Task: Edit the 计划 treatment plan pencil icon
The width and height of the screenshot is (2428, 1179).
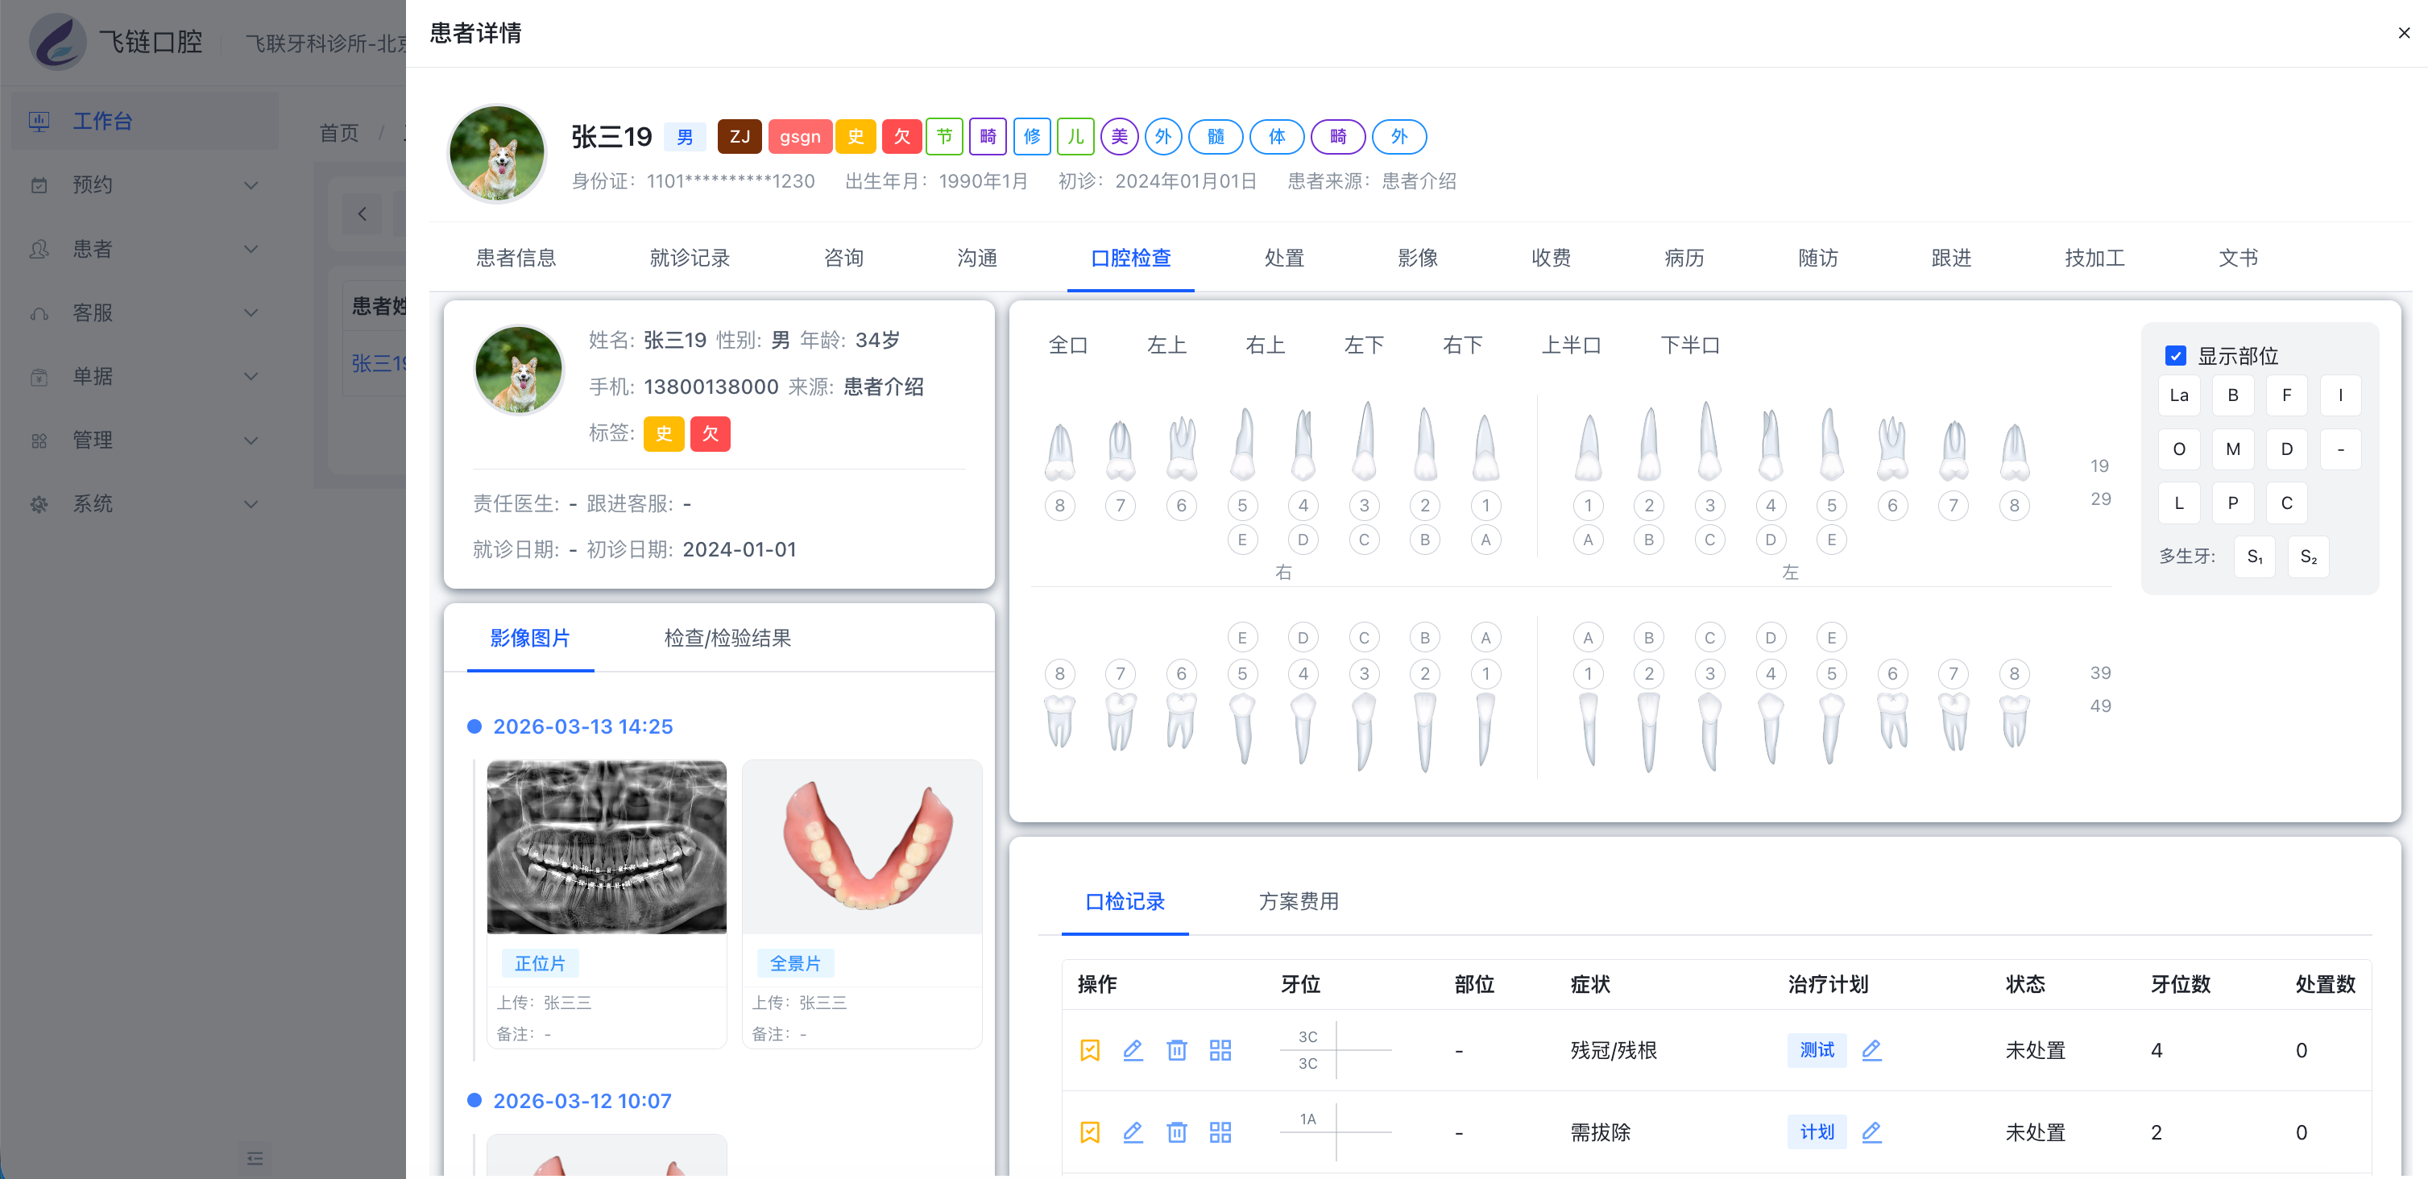Action: pos(1872,1131)
